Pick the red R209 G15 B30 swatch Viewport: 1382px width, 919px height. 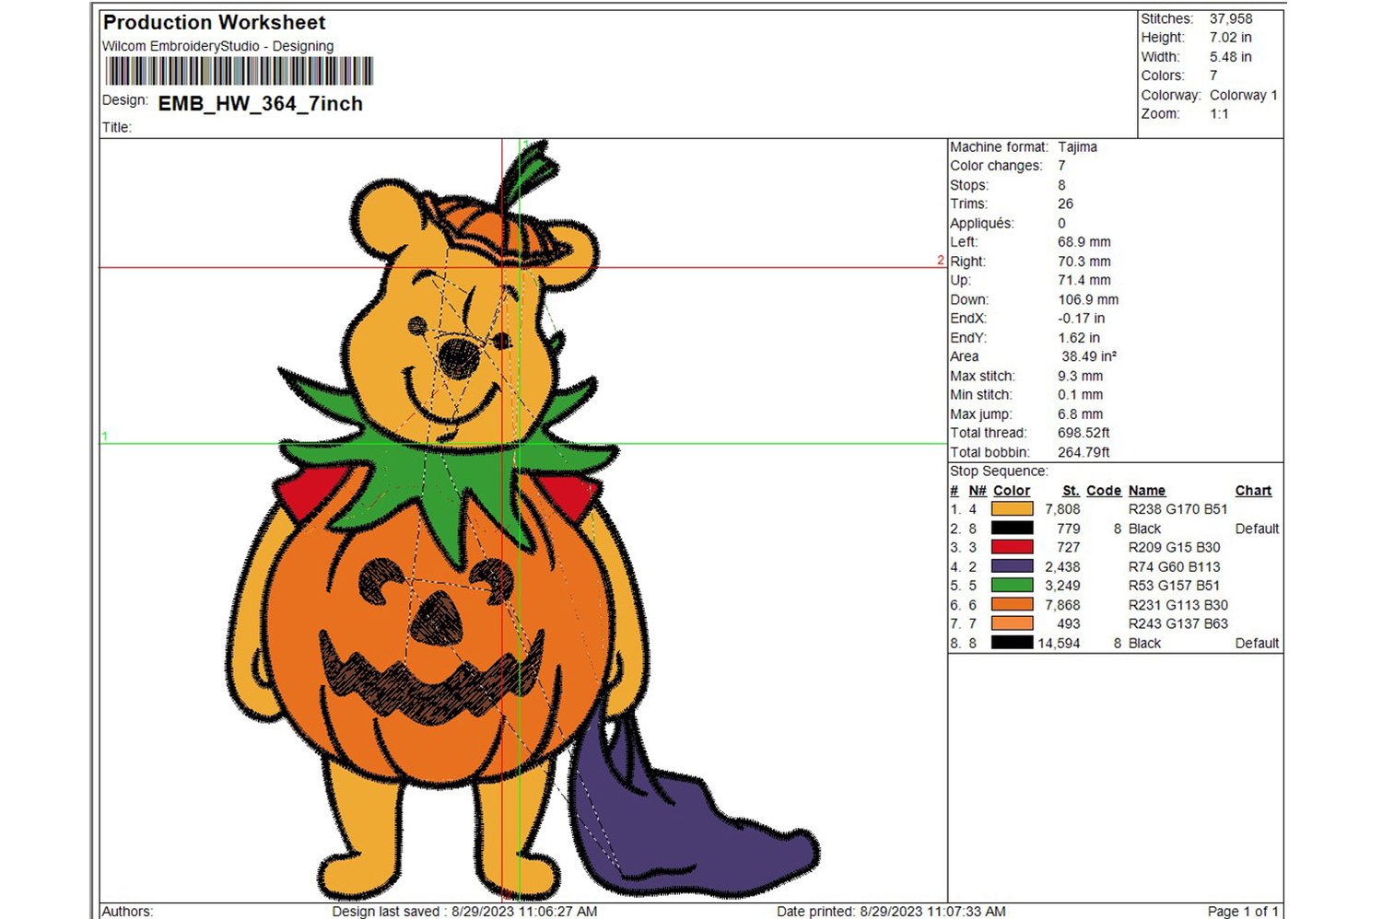(x=1012, y=547)
